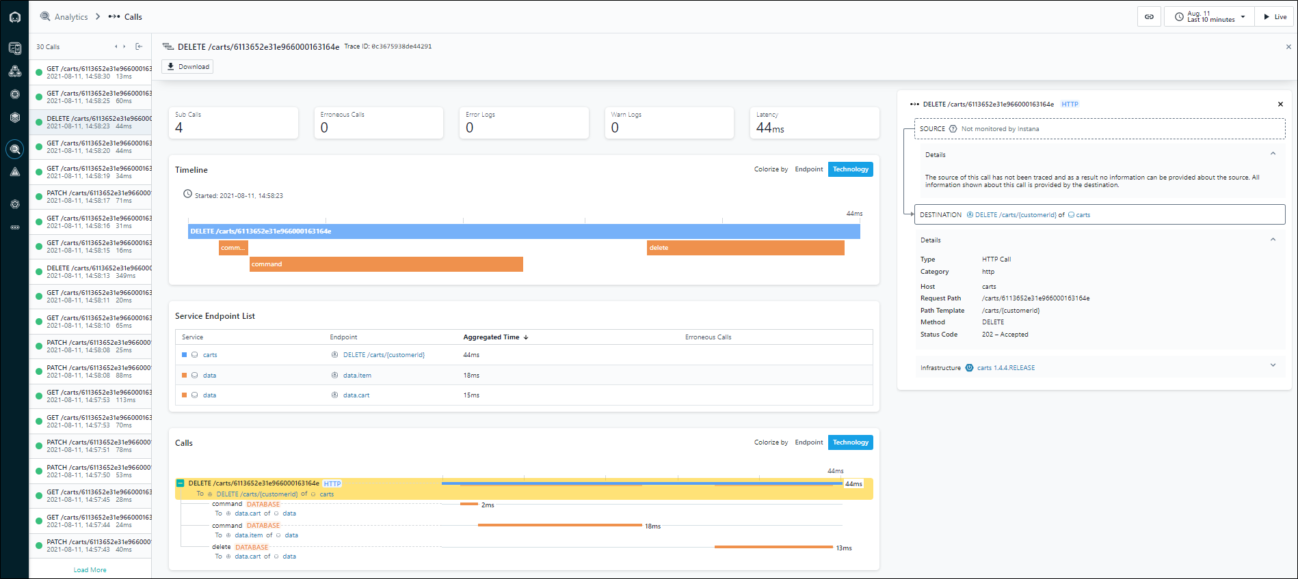The height and width of the screenshot is (579, 1298).
Task: Open the Applications sidebar icon
Action: (14, 71)
